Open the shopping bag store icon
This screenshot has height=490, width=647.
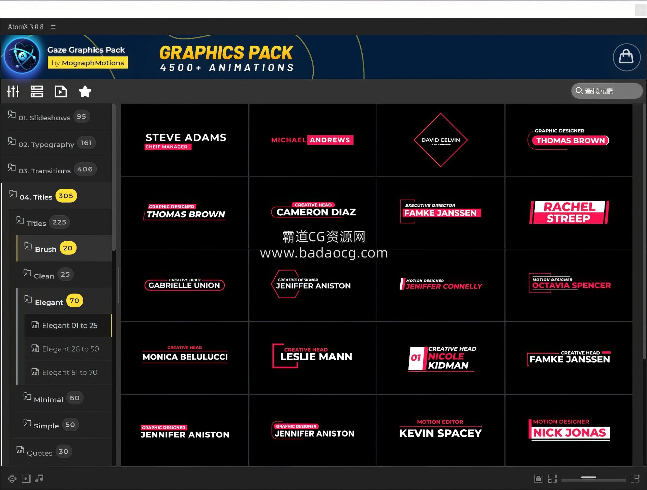[626, 57]
